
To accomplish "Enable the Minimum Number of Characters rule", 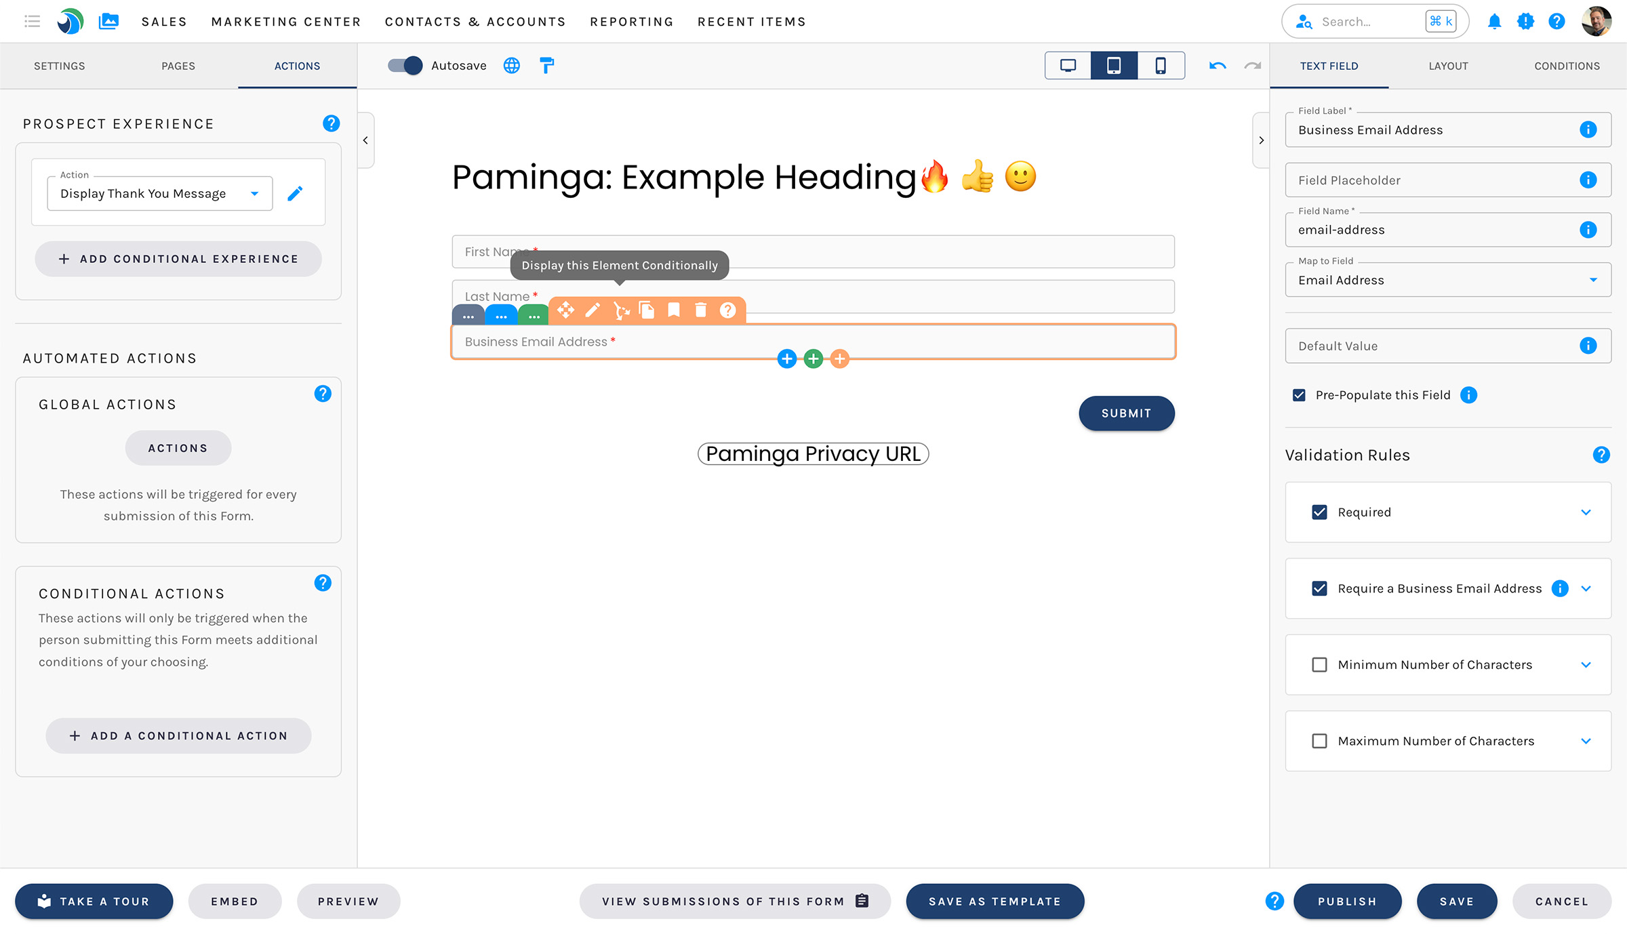I will coord(1319,665).
